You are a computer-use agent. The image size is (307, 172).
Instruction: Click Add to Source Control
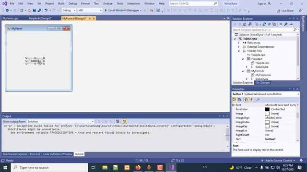(x=278, y=161)
